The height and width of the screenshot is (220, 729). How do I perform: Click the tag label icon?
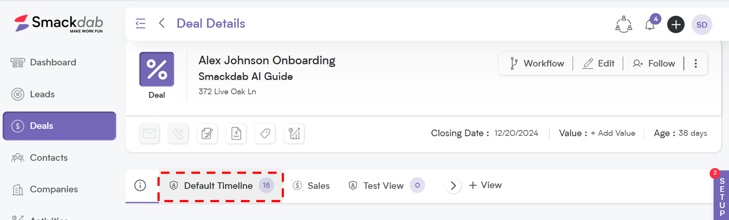coord(265,133)
